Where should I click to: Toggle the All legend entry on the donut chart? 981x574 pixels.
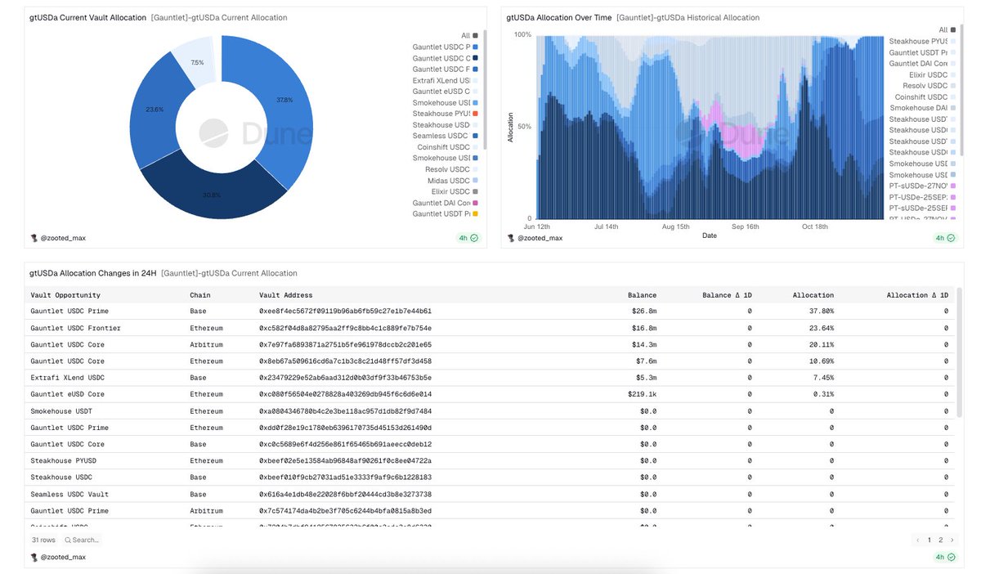466,35
